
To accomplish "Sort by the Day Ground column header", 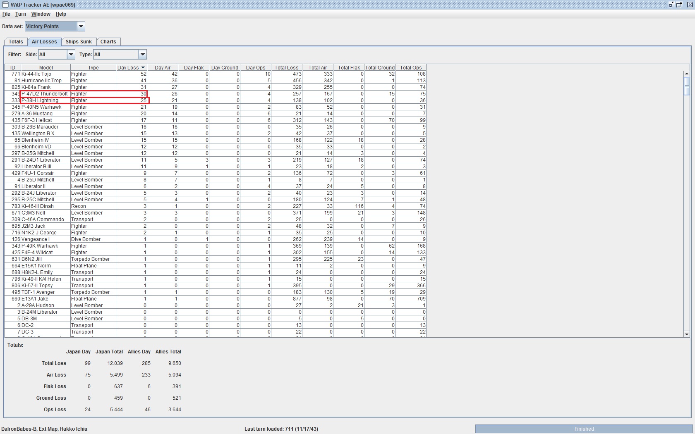I will point(225,68).
